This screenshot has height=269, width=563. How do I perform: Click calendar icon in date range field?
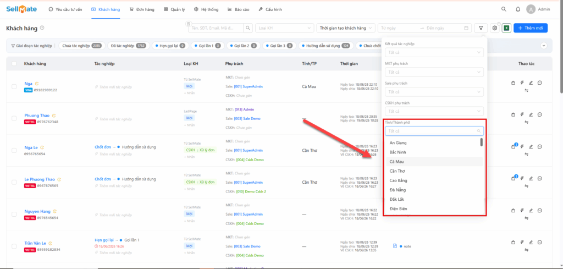click(x=466, y=28)
